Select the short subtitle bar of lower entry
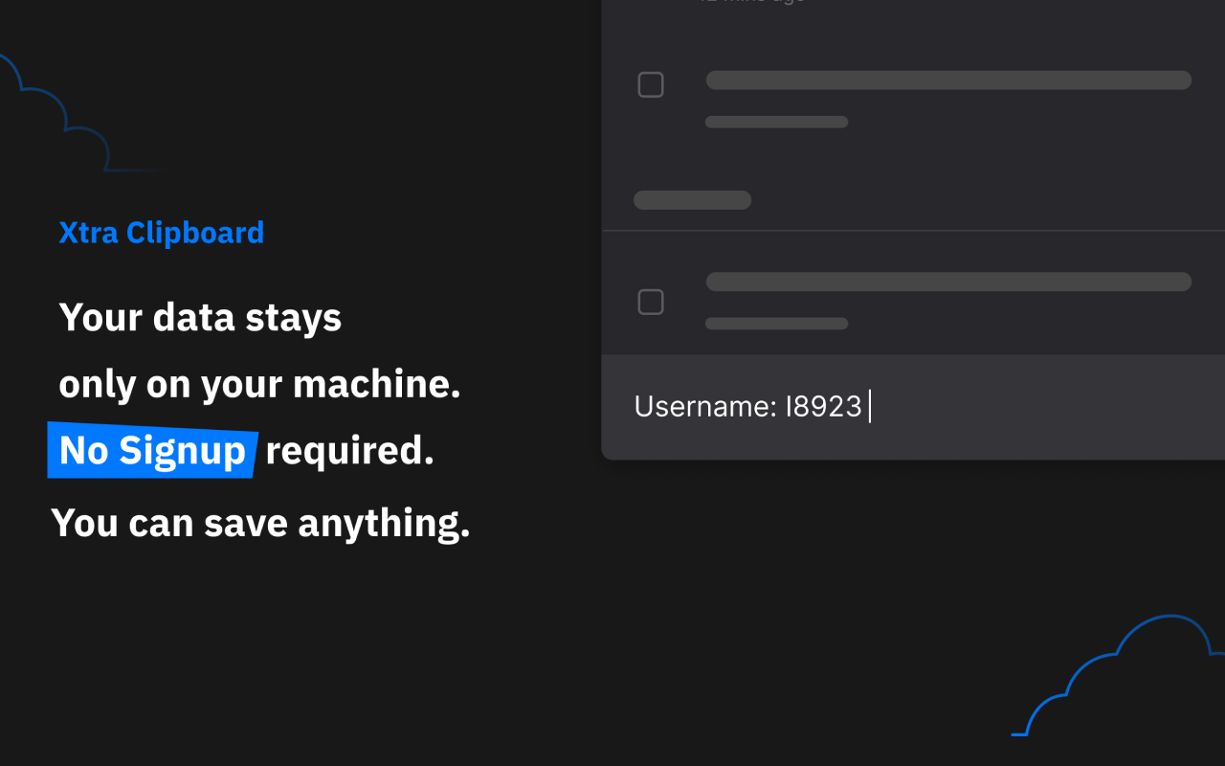The height and width of the screenshot is (766, 1225). [x=776, y=324]
